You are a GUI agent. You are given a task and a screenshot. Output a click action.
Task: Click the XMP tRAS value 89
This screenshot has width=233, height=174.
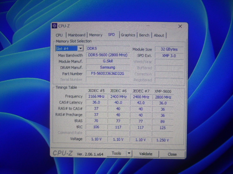163,122
